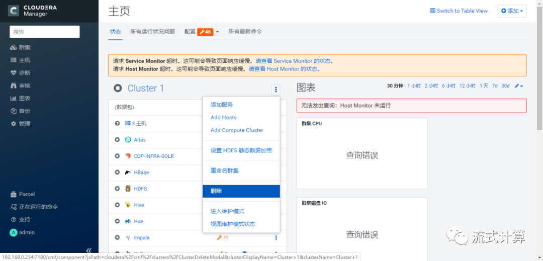Open the Cluster 1 actions kebab menu
Image resolution: width=543 pixels, height=261 pixels.
click(x=276, y=90)
